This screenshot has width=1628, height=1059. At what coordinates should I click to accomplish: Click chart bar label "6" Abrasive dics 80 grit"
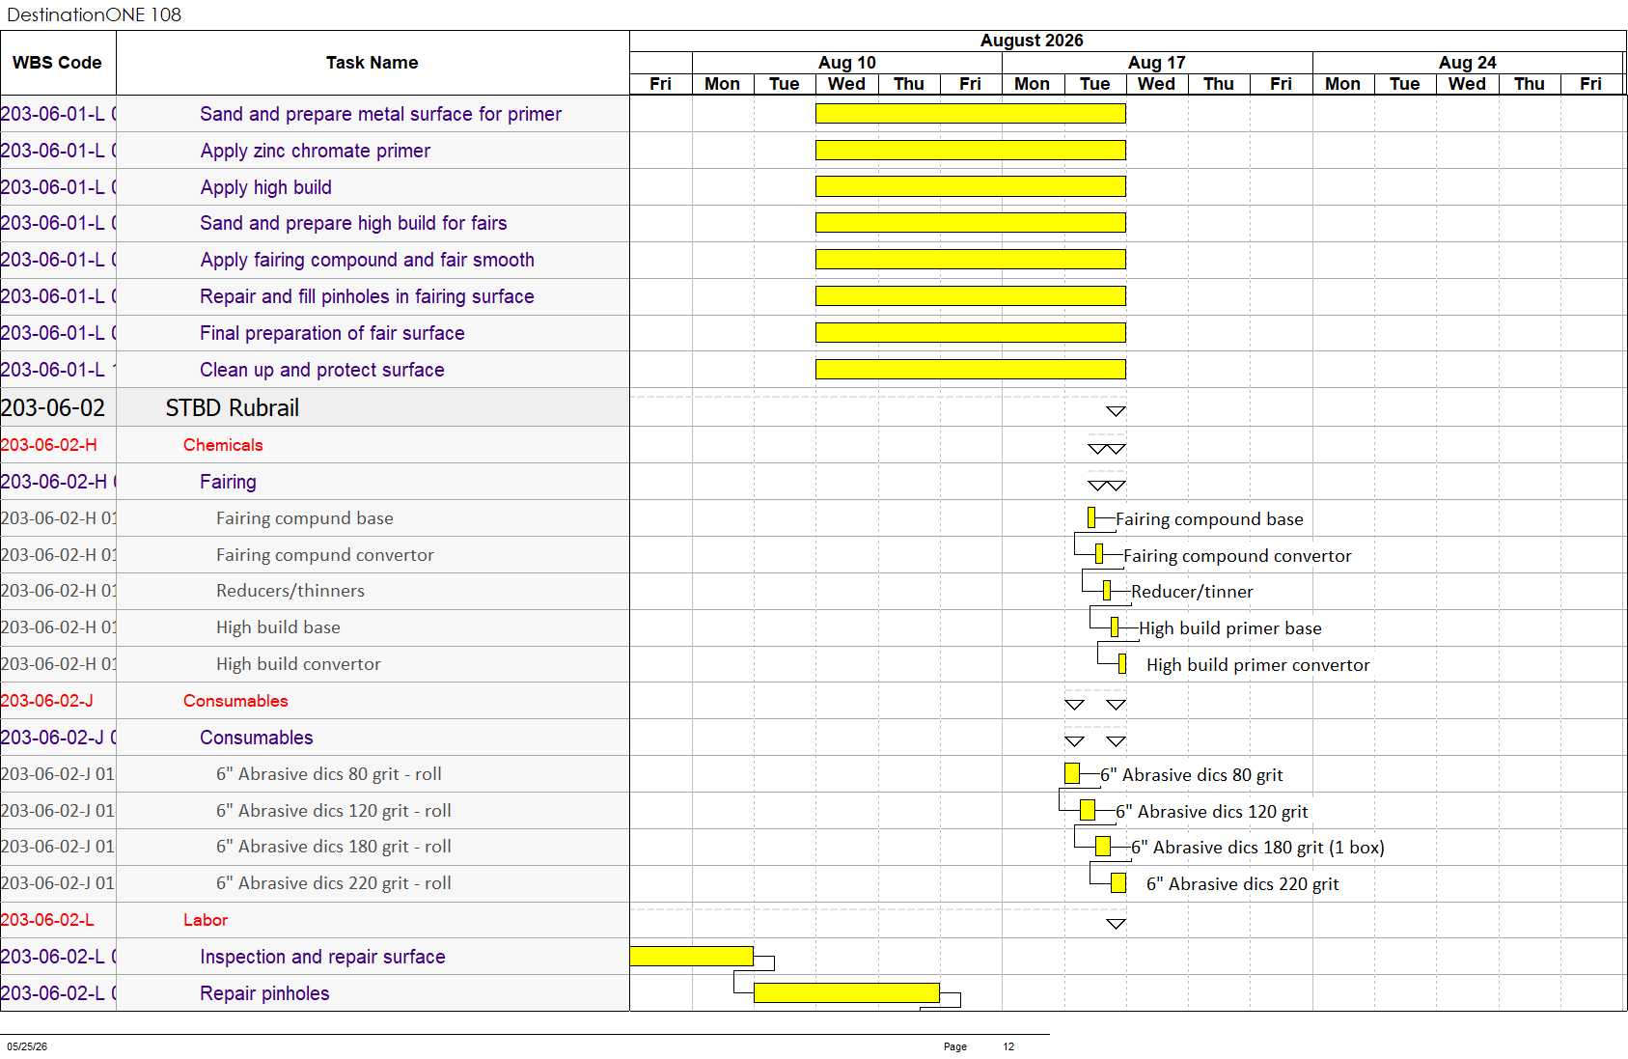pyautogui.click(x=1192, y=775)
